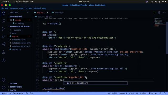Change end of line sequence LF

[137, 93]
